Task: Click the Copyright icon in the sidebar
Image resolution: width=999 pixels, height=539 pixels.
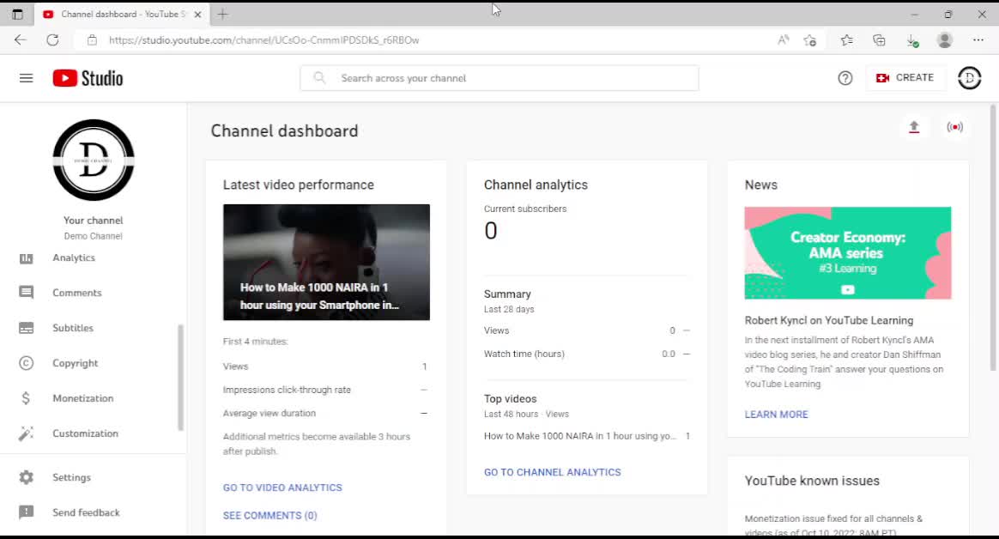Action: (26, 363)
